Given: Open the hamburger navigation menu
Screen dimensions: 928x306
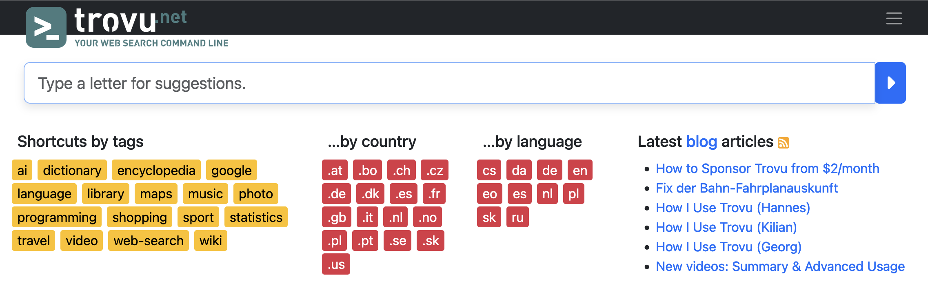Looking at the screenshot, I should click(893, 18).
